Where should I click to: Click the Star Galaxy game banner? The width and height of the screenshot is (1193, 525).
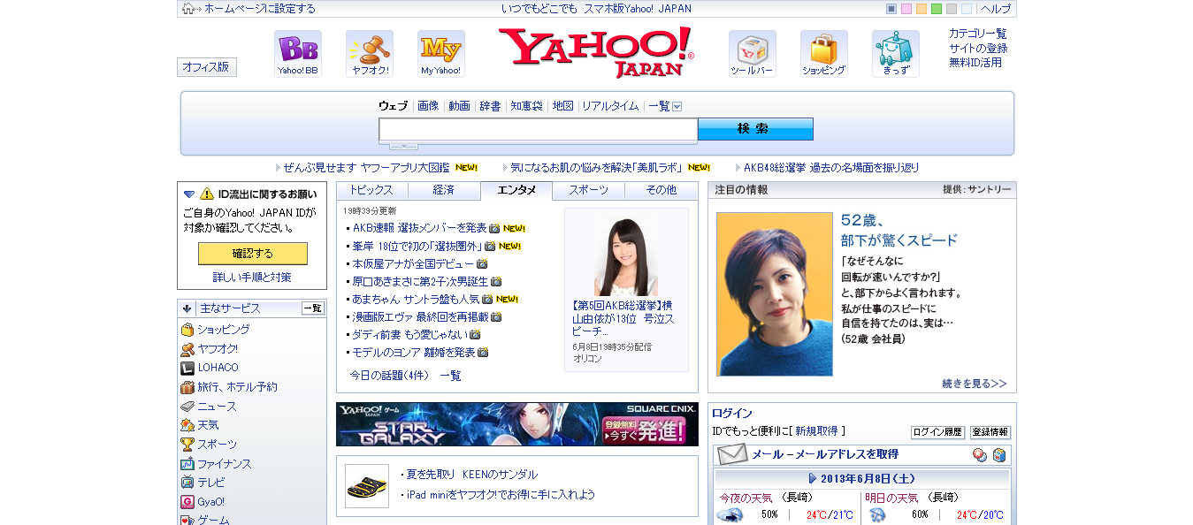[517, 424]
